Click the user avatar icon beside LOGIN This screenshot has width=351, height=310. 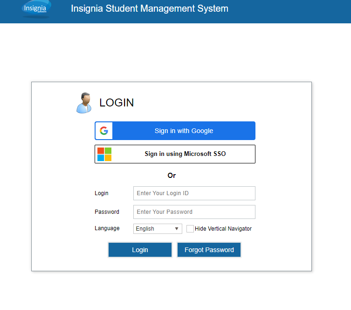pyautogui.click(x=84, y=103)
